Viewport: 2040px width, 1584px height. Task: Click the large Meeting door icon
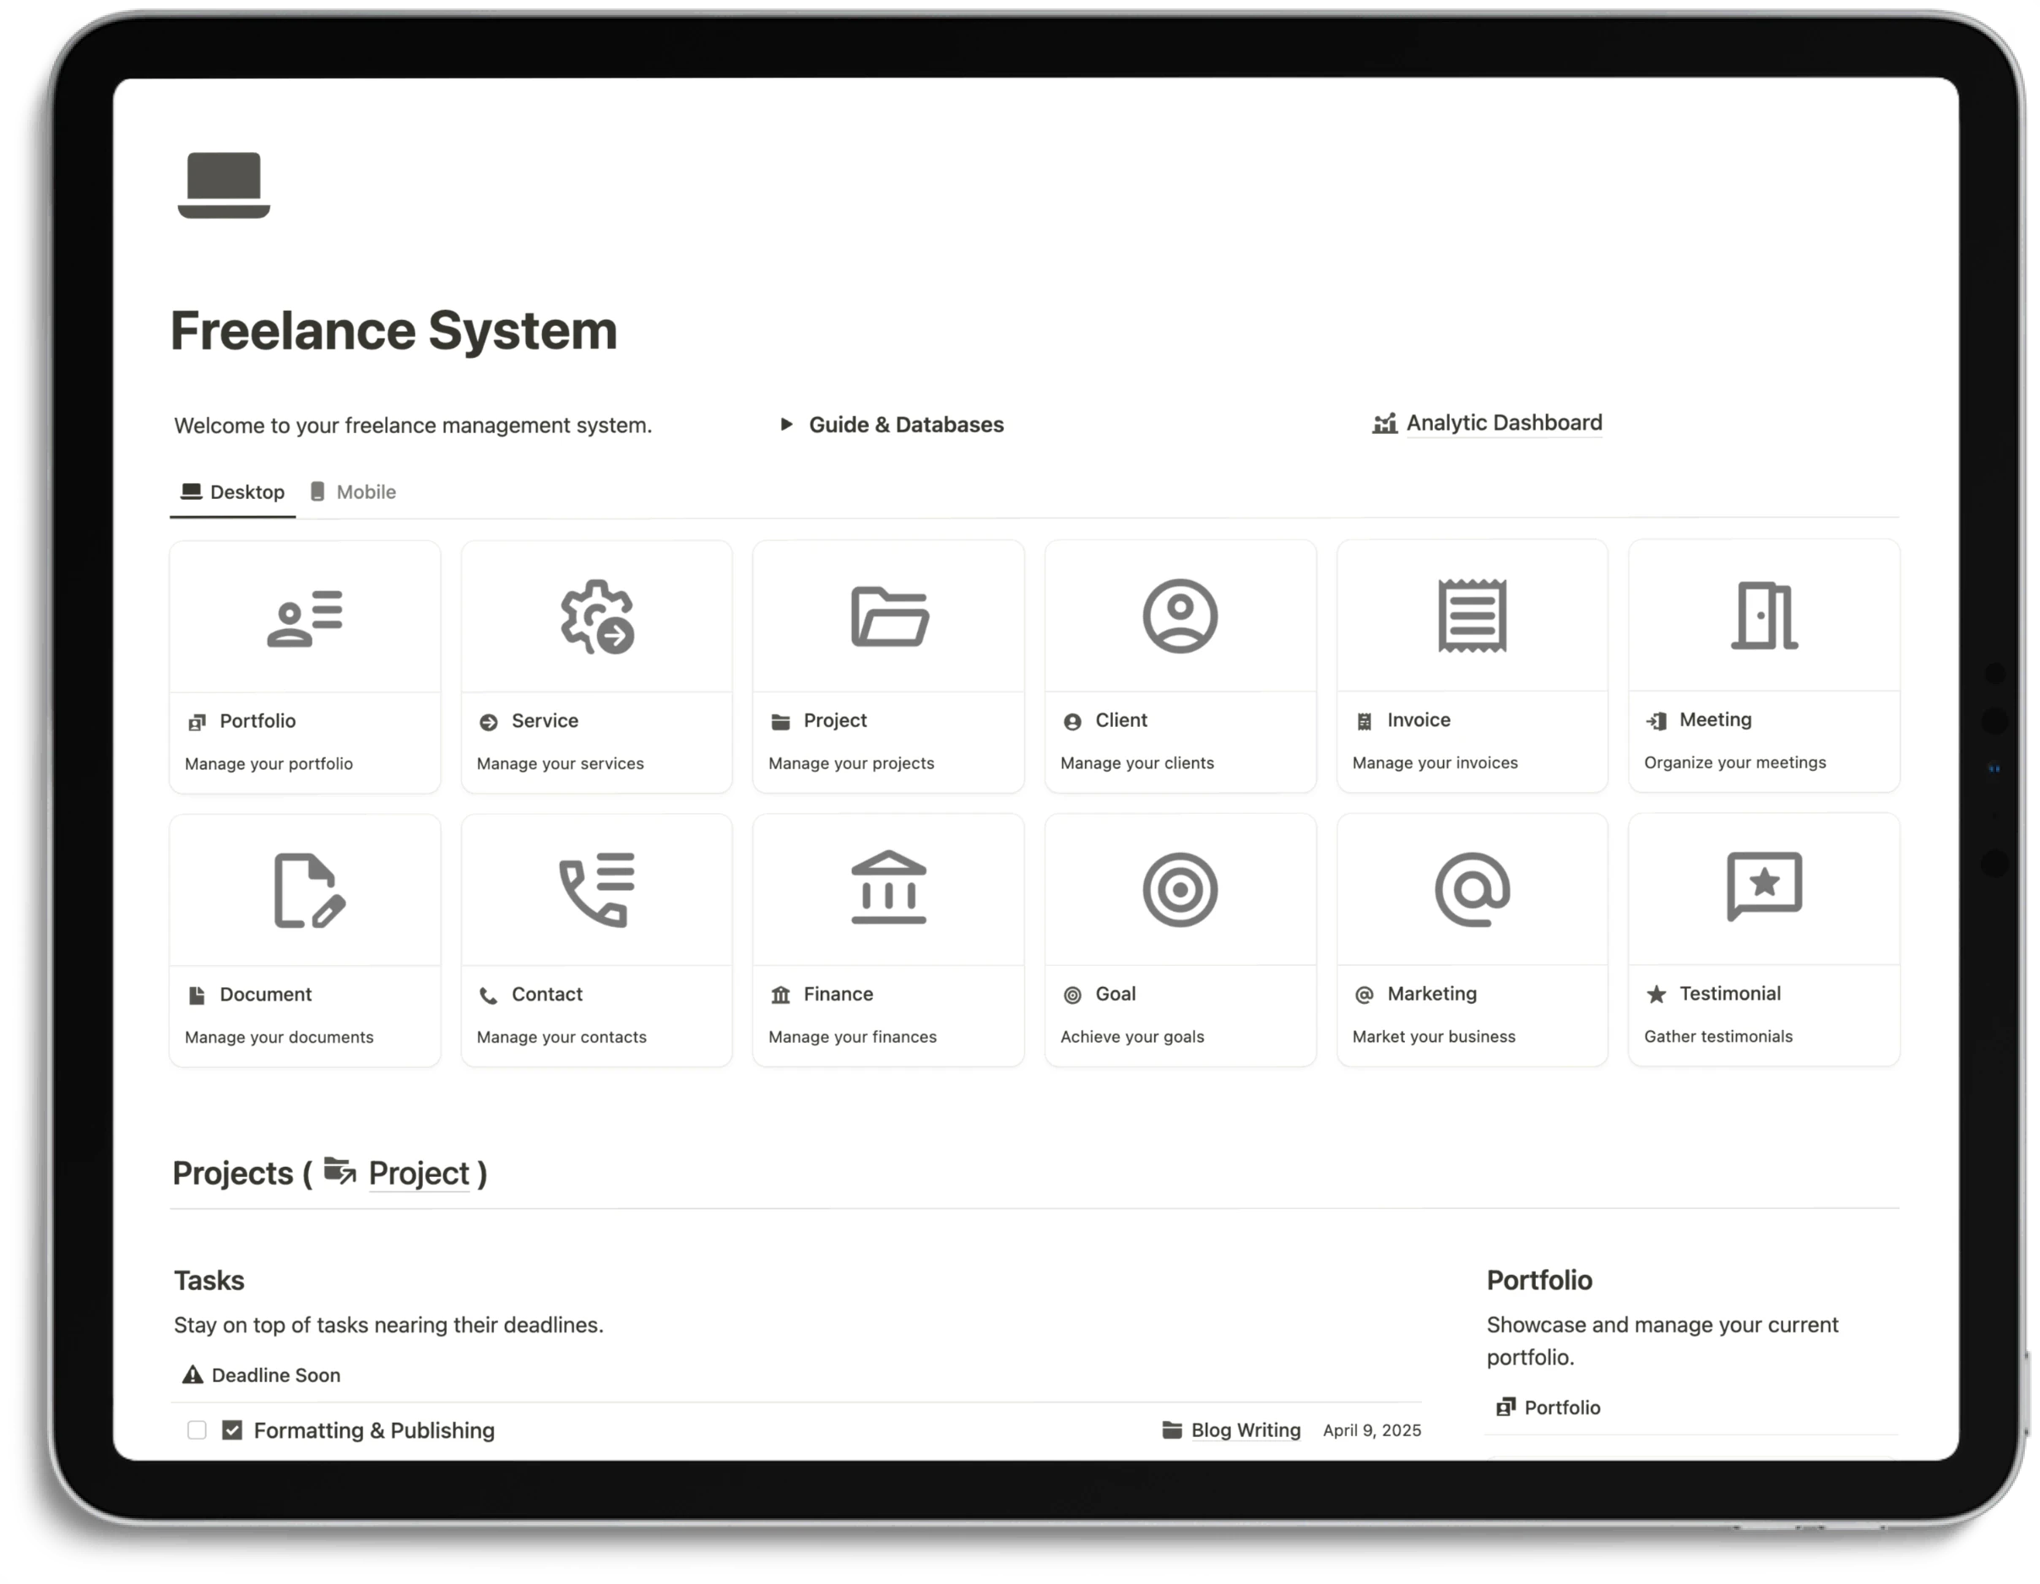(x=1764, y=616)
